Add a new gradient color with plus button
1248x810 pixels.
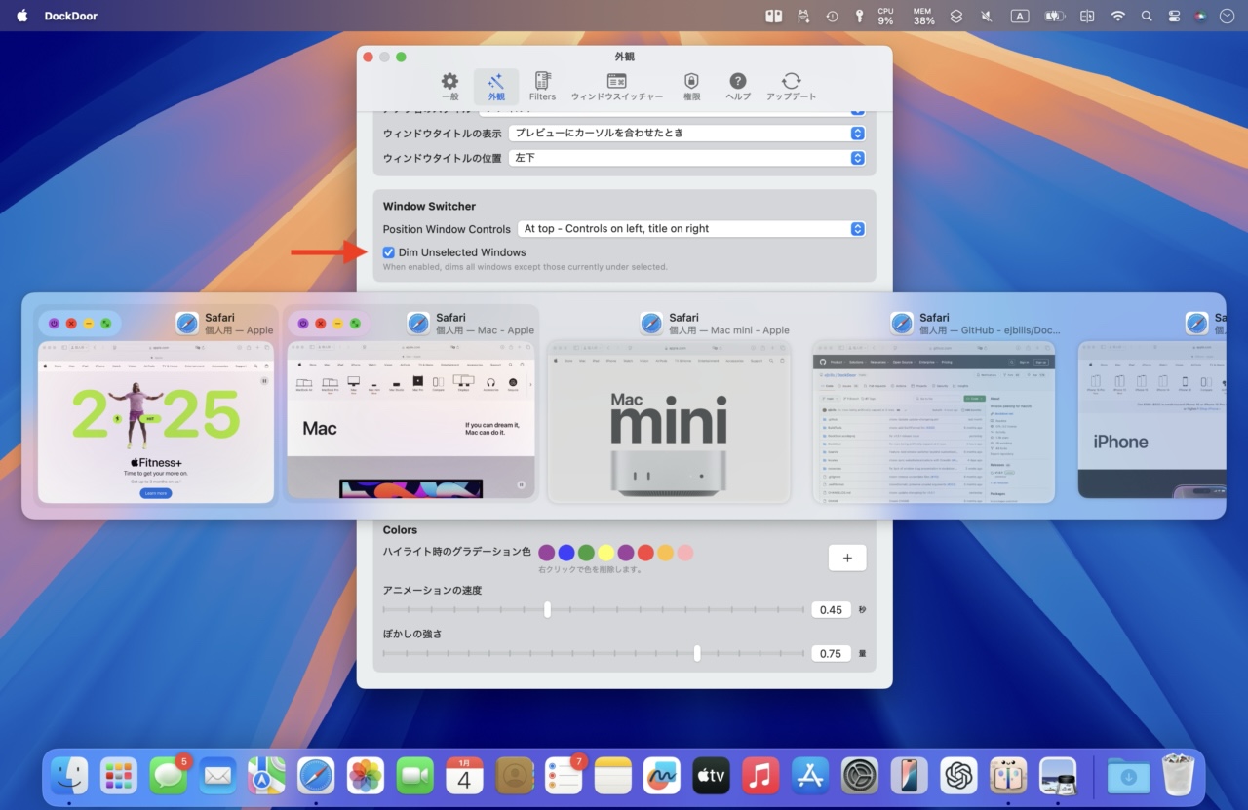coord(847,558)
